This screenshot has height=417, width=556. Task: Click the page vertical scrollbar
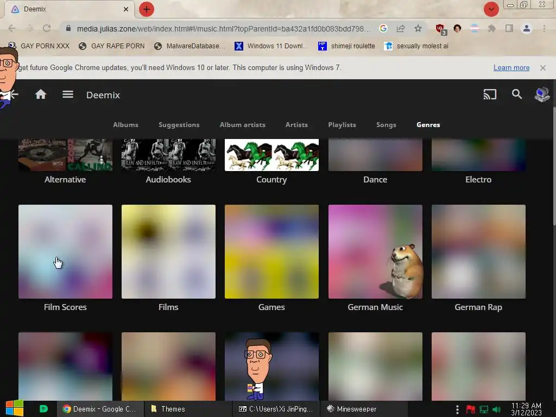554,167
